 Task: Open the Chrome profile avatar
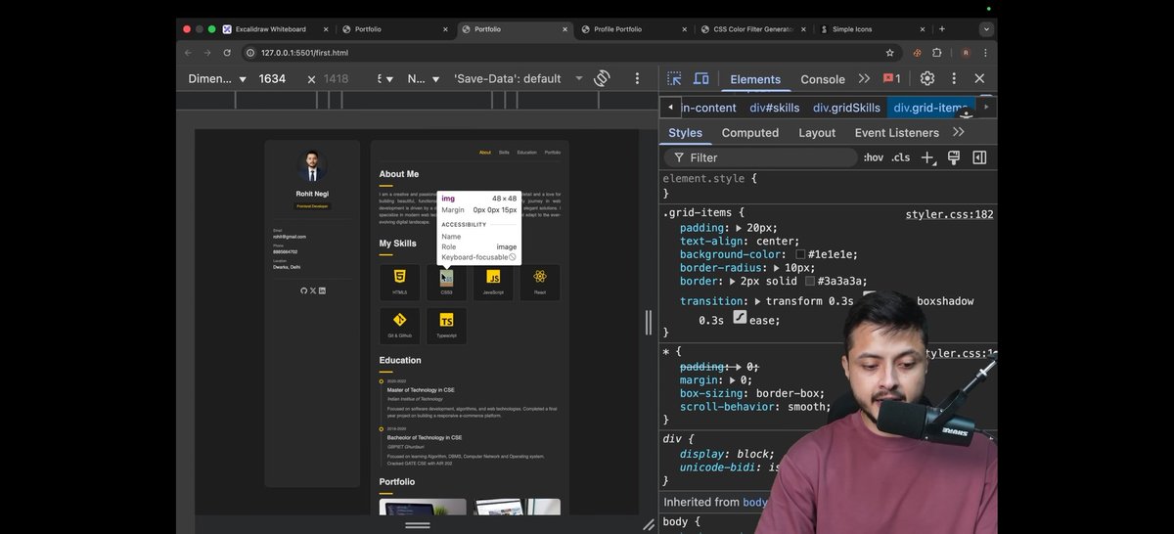966,53
